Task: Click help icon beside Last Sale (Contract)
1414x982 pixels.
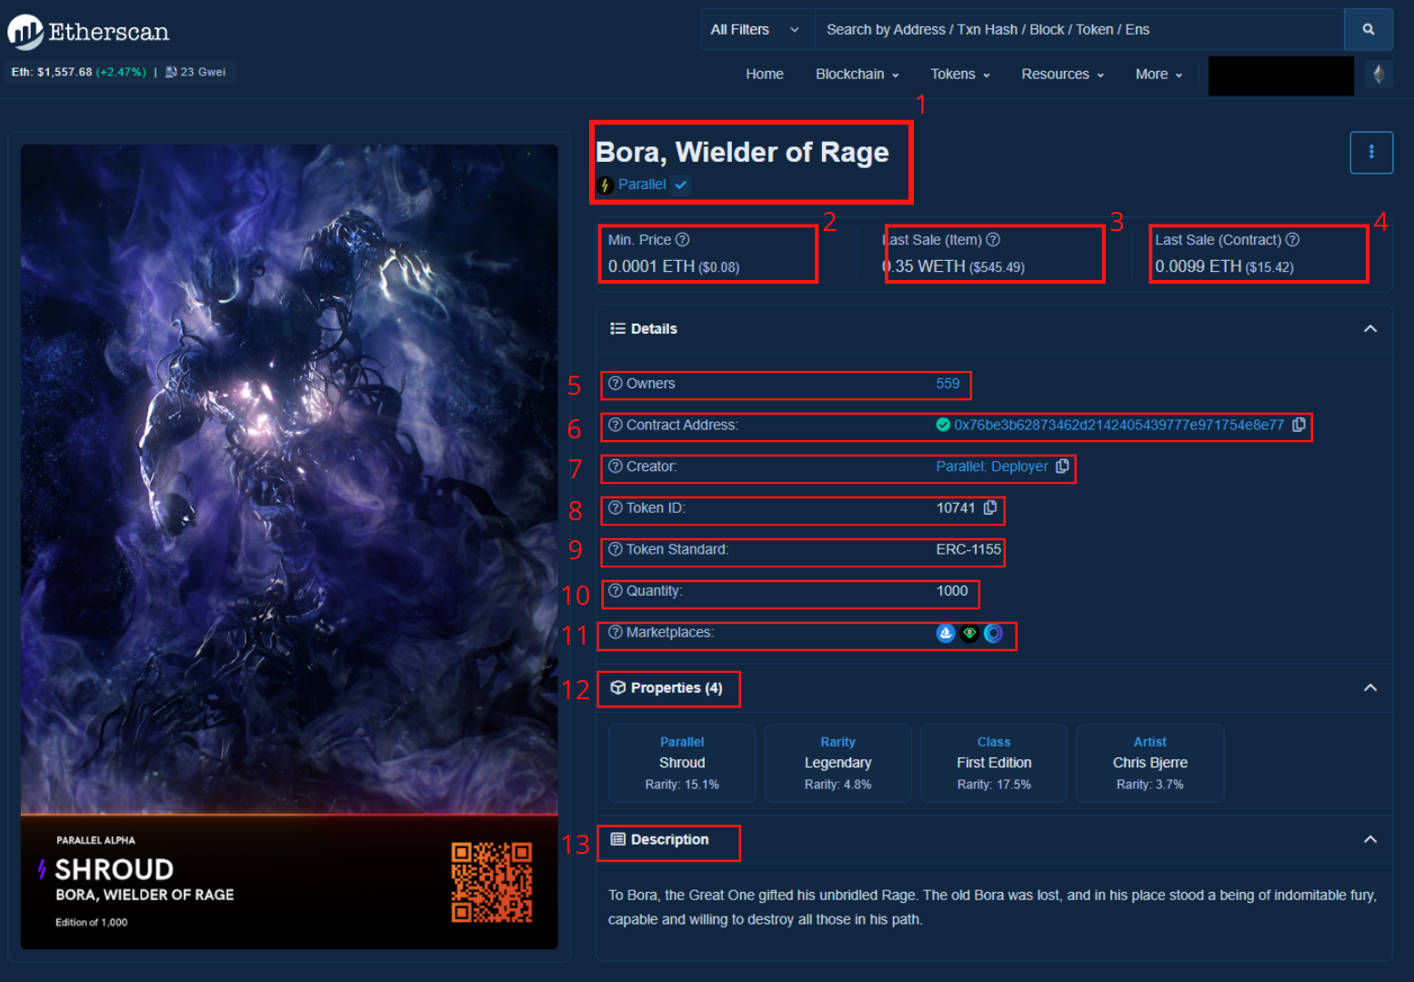Action: pos(1292,240)
